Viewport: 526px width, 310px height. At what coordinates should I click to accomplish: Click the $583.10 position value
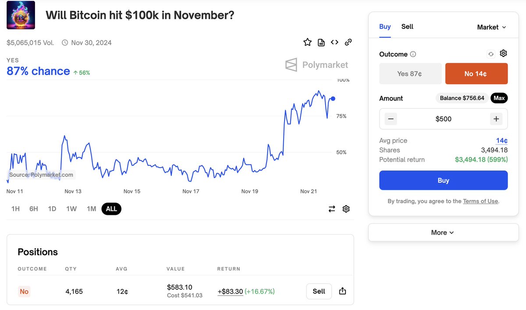pyautogui.click(x=179, y=287)
